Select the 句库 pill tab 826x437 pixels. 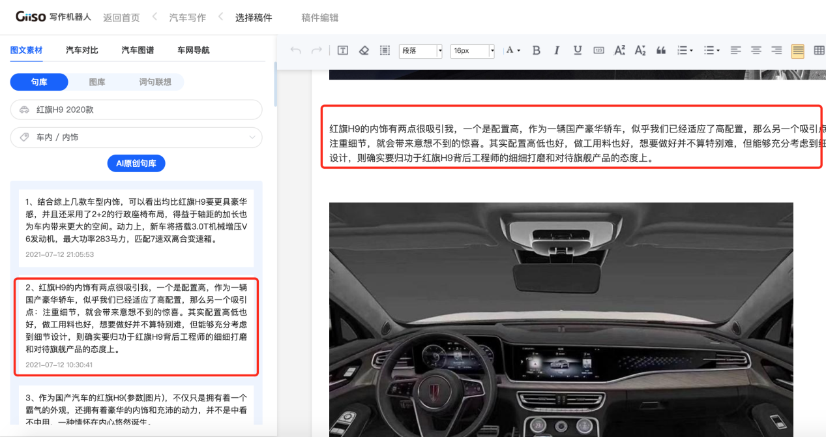click(x=39, y=82)
